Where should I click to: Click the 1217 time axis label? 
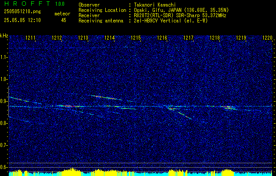click(188, 37)
